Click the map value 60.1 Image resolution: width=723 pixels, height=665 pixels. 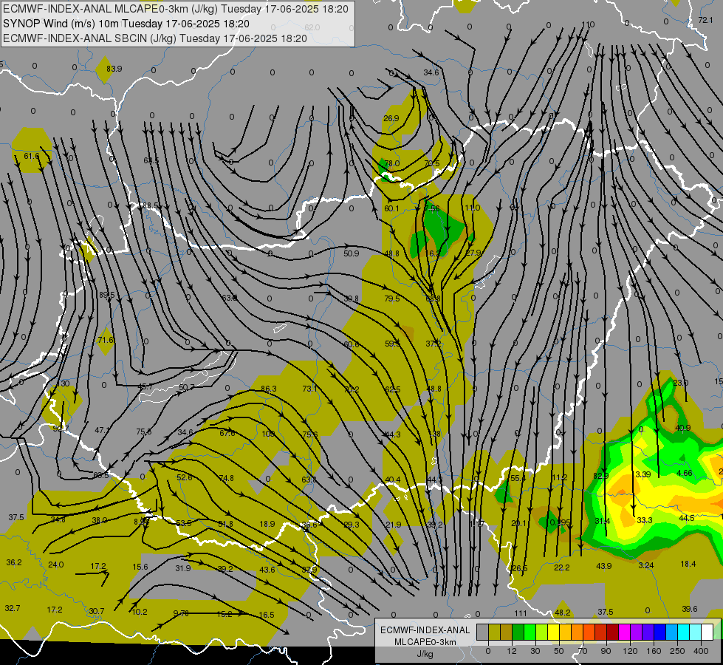pos(391,208)
